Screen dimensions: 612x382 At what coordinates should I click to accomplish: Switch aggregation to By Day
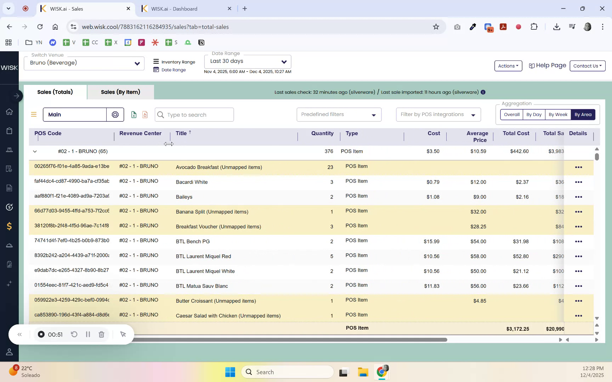(534, 114)
